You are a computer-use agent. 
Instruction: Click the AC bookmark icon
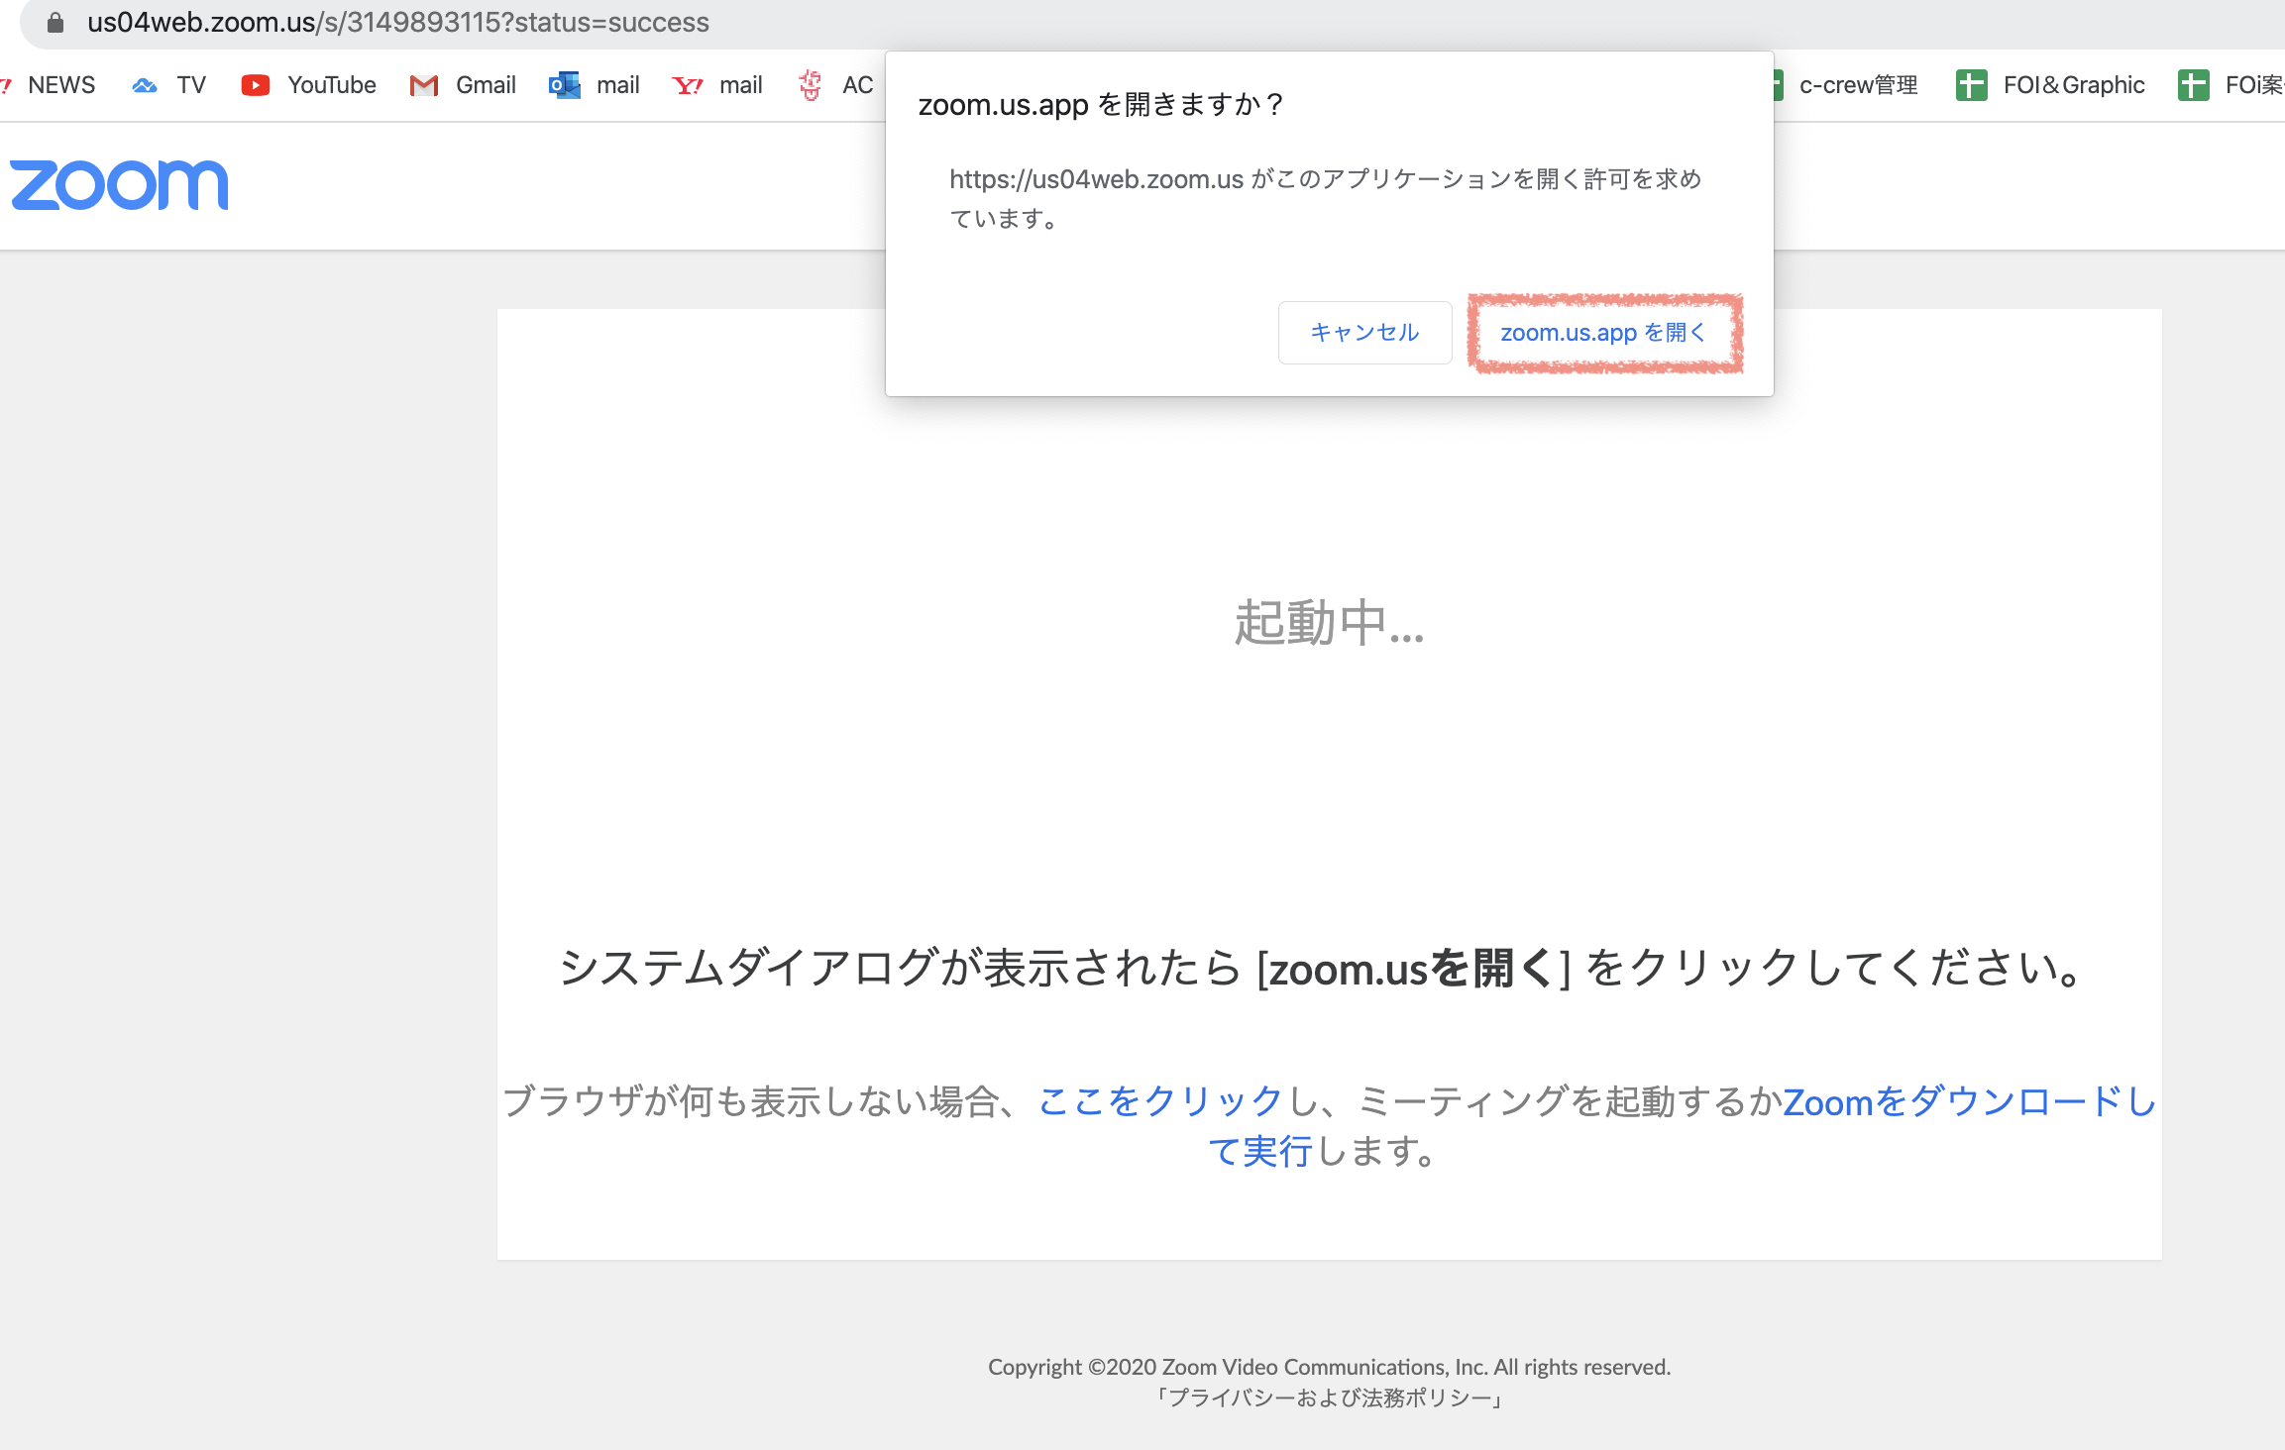pyautogui.click(x=811, y=86)
